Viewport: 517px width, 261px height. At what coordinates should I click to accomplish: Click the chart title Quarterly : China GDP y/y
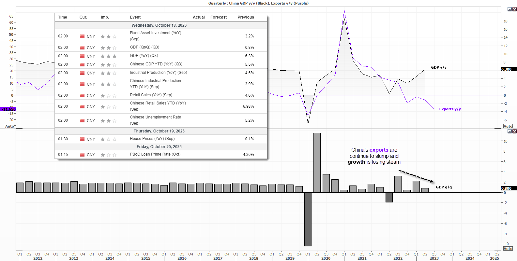[258, 3]
